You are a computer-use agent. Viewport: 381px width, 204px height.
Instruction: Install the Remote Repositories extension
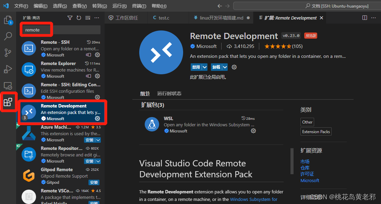pyautogui.click(x=90, y=161)
